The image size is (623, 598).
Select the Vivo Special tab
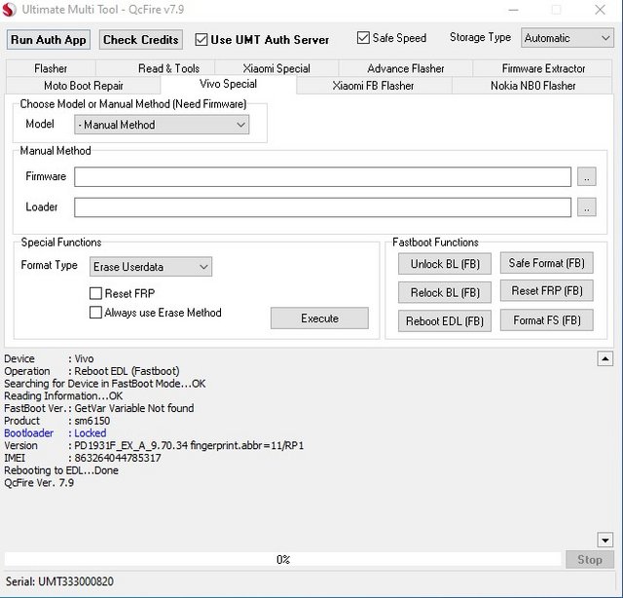(228, 84)
